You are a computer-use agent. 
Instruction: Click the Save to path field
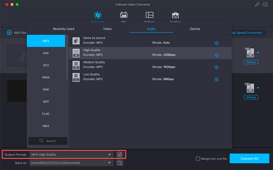(x=67, y=163)
